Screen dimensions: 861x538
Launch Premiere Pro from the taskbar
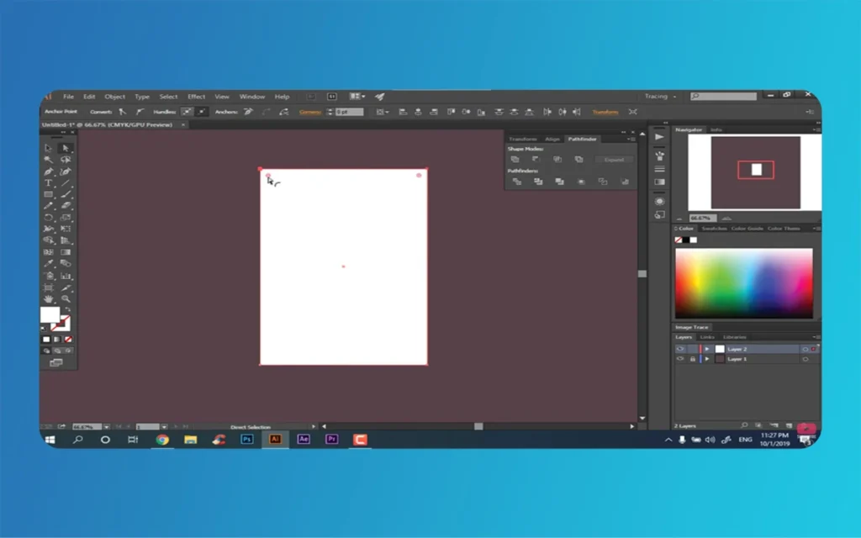coord(332,439)
